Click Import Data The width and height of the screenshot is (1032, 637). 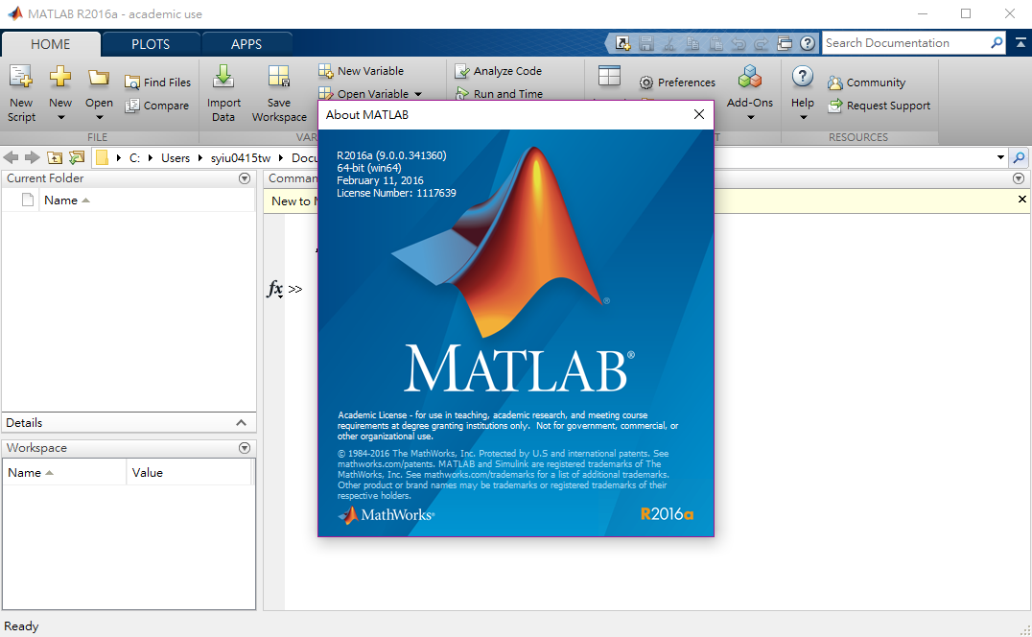click(x=223, y=93)
